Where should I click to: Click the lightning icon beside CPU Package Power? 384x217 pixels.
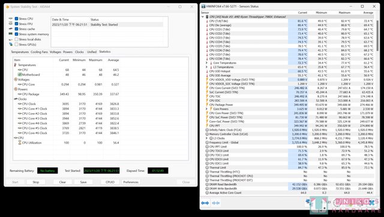tap(207, 105)
